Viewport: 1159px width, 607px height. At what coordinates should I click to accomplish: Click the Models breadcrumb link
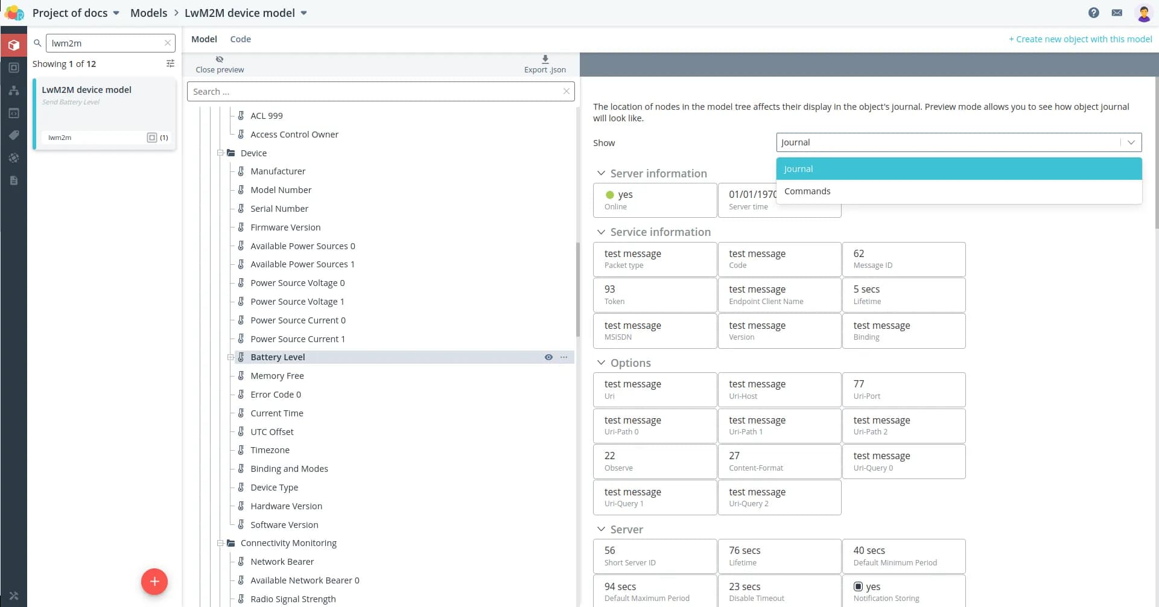[148, 13]
